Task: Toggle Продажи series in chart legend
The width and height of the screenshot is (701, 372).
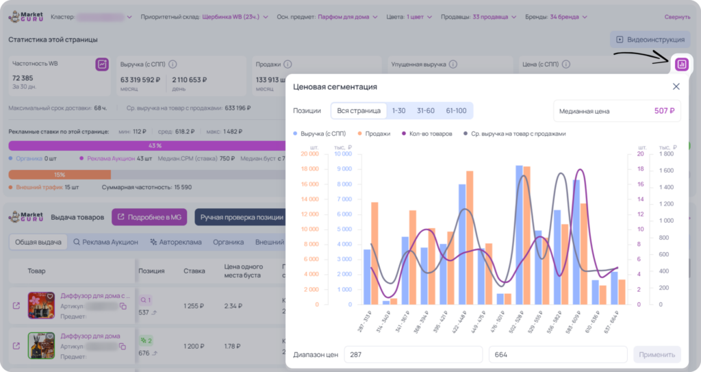Action: (374, 134)
